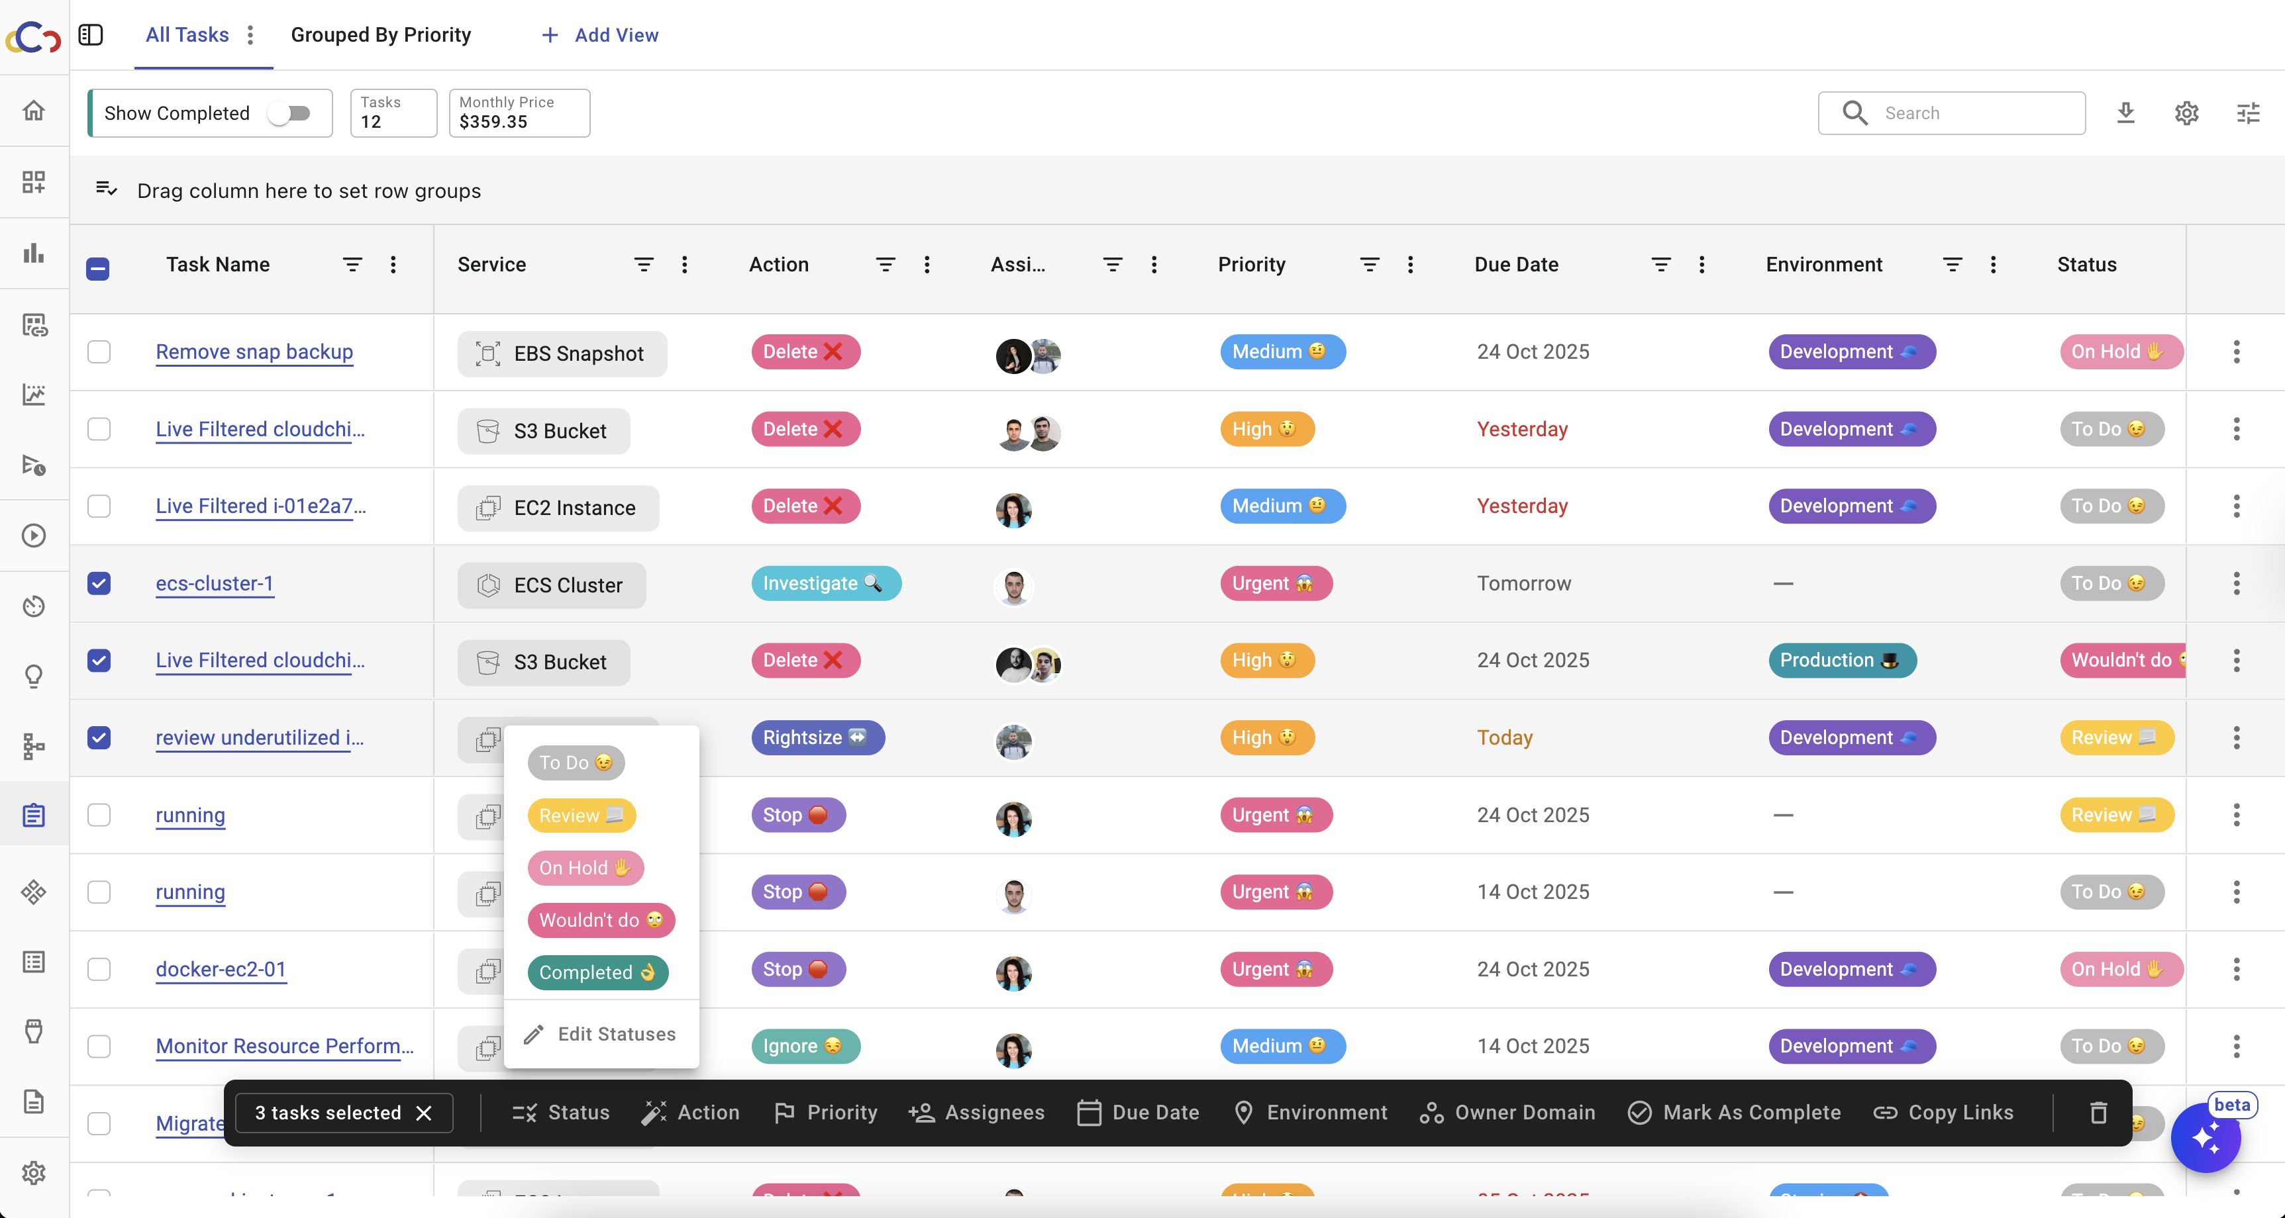
Task: Select Completed in the status dropdown
Action: pos(597,972)
